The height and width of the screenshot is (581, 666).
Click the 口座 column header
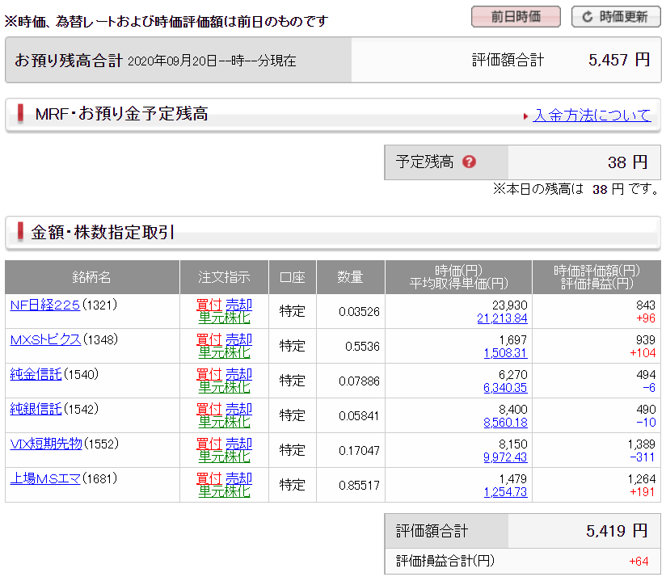coord(293,277)
